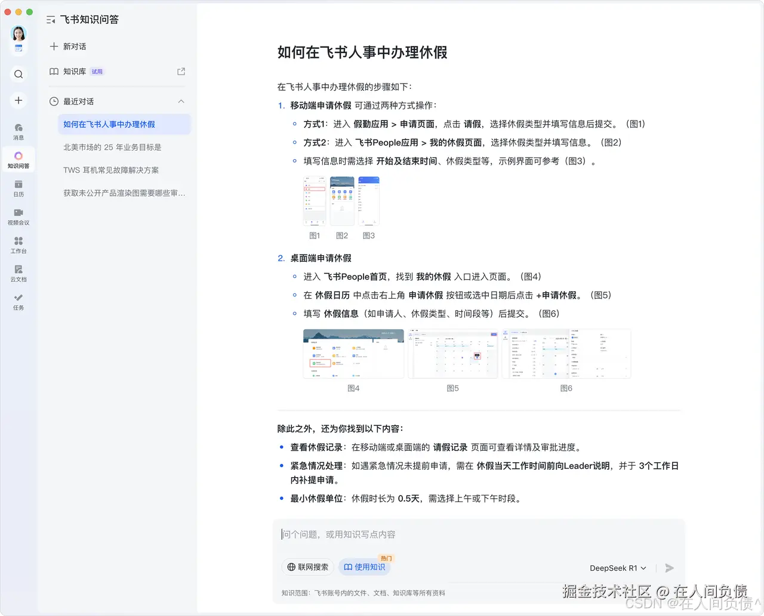Open the DeepSeek R1 model dropdown

click(617, 568)
